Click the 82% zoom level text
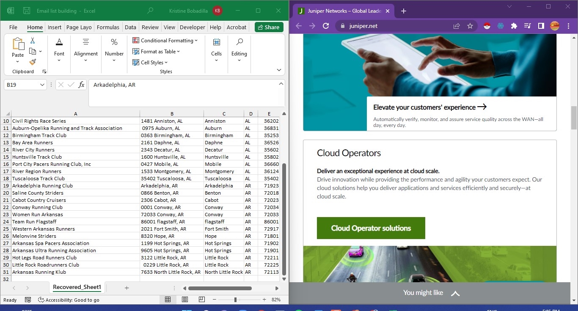578x311 pixels. [x=276, y=300]
